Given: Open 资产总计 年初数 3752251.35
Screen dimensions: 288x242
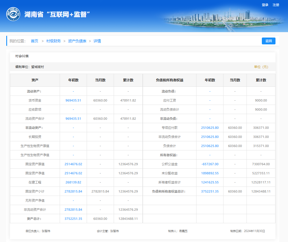Looking at the screenshot, I should pos(73,219).
